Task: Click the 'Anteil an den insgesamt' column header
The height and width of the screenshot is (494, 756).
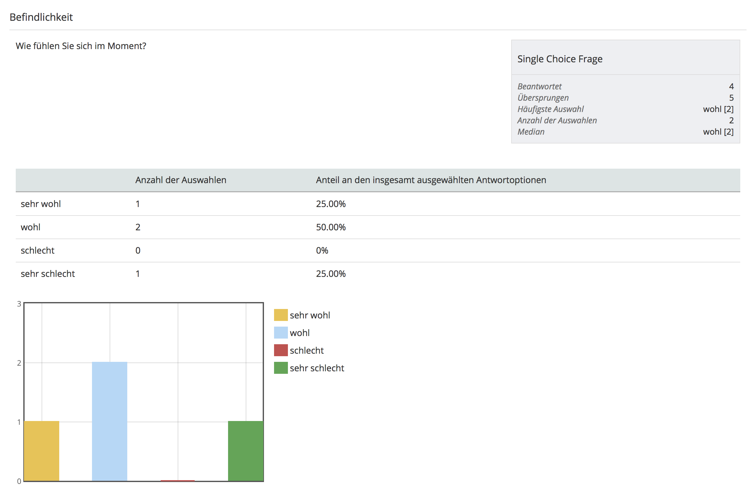Action: click(x=431, y=180)
